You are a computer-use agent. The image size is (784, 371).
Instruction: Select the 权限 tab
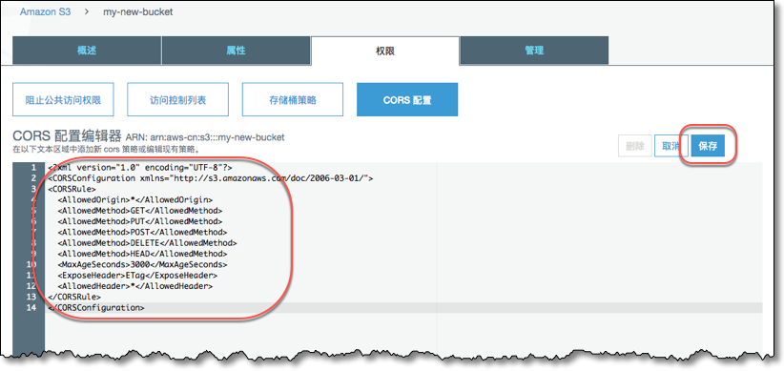385,51
